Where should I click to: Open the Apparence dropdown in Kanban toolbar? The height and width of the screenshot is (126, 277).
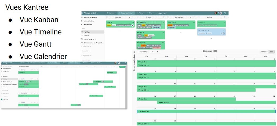162,13
